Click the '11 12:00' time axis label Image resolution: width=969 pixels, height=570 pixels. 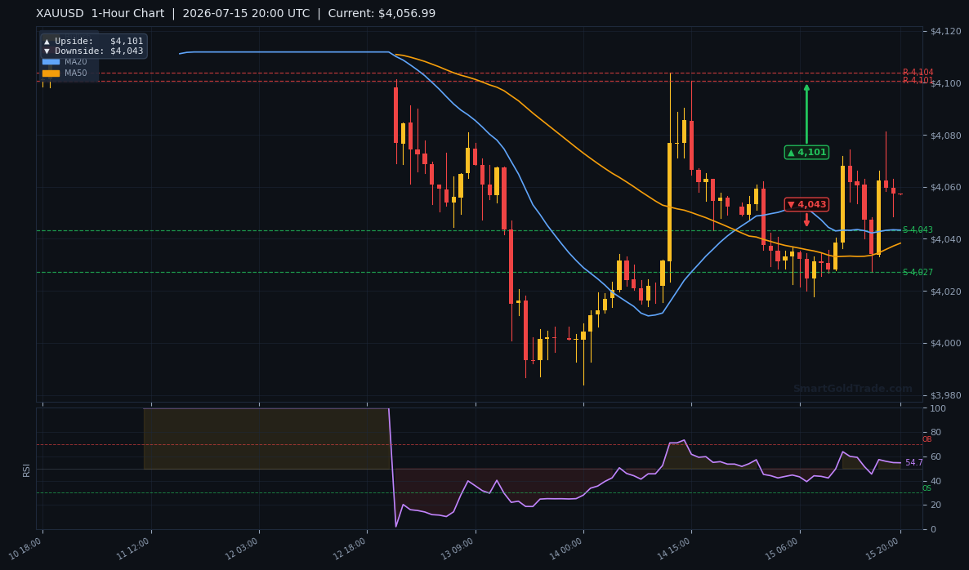(133, 549)
